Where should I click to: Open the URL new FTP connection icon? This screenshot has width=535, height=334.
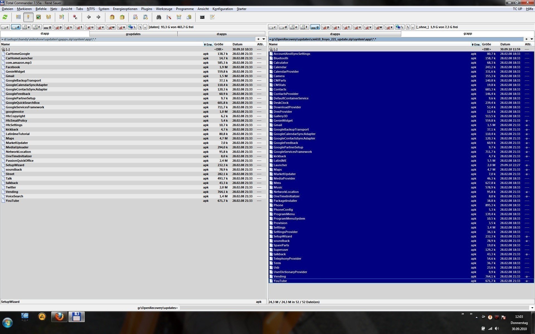point(145,17)
